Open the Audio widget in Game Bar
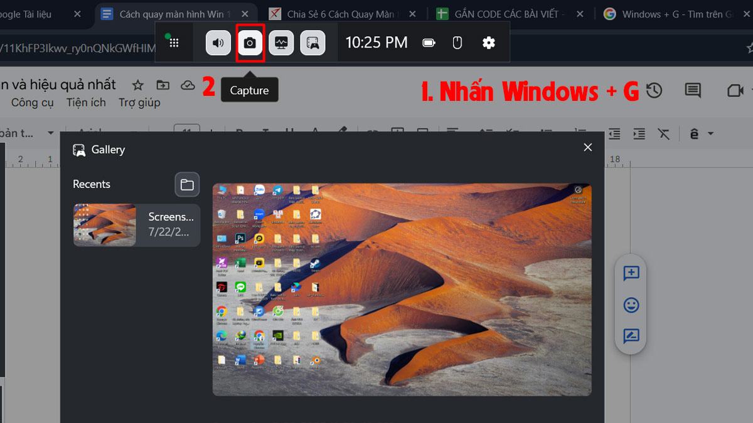This screenshot has width=753, height=423. point(218,43)
